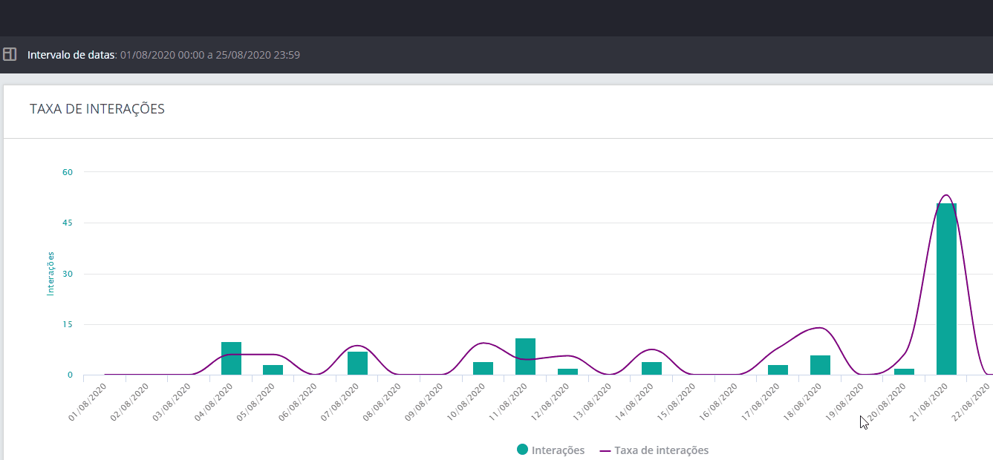Image resolution: width=993 pixels, height=460 pixels.
Task: Click the 07/08/2020 bar in chart
Action: coord(357,363)
